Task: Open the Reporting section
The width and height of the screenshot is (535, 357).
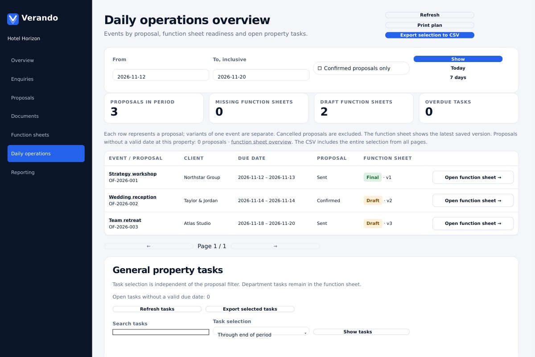Action: coord(46,172)
